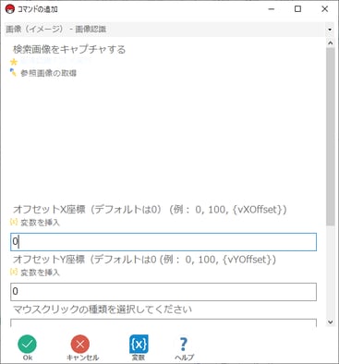Expand the 画像(イメージ) - 画像認識 command dropdown
The height and width of the screenshot is (364, 339).
click(x=169, y=30)
